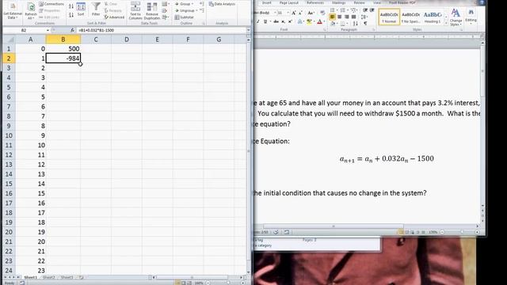The height and width of the screenshot is (285, 507).
Task: Toggle Justify alignment in Word
Action: 354,17
